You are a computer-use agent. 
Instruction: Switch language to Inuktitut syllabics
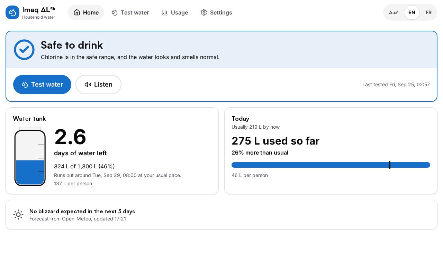click(x=394, y=12)
